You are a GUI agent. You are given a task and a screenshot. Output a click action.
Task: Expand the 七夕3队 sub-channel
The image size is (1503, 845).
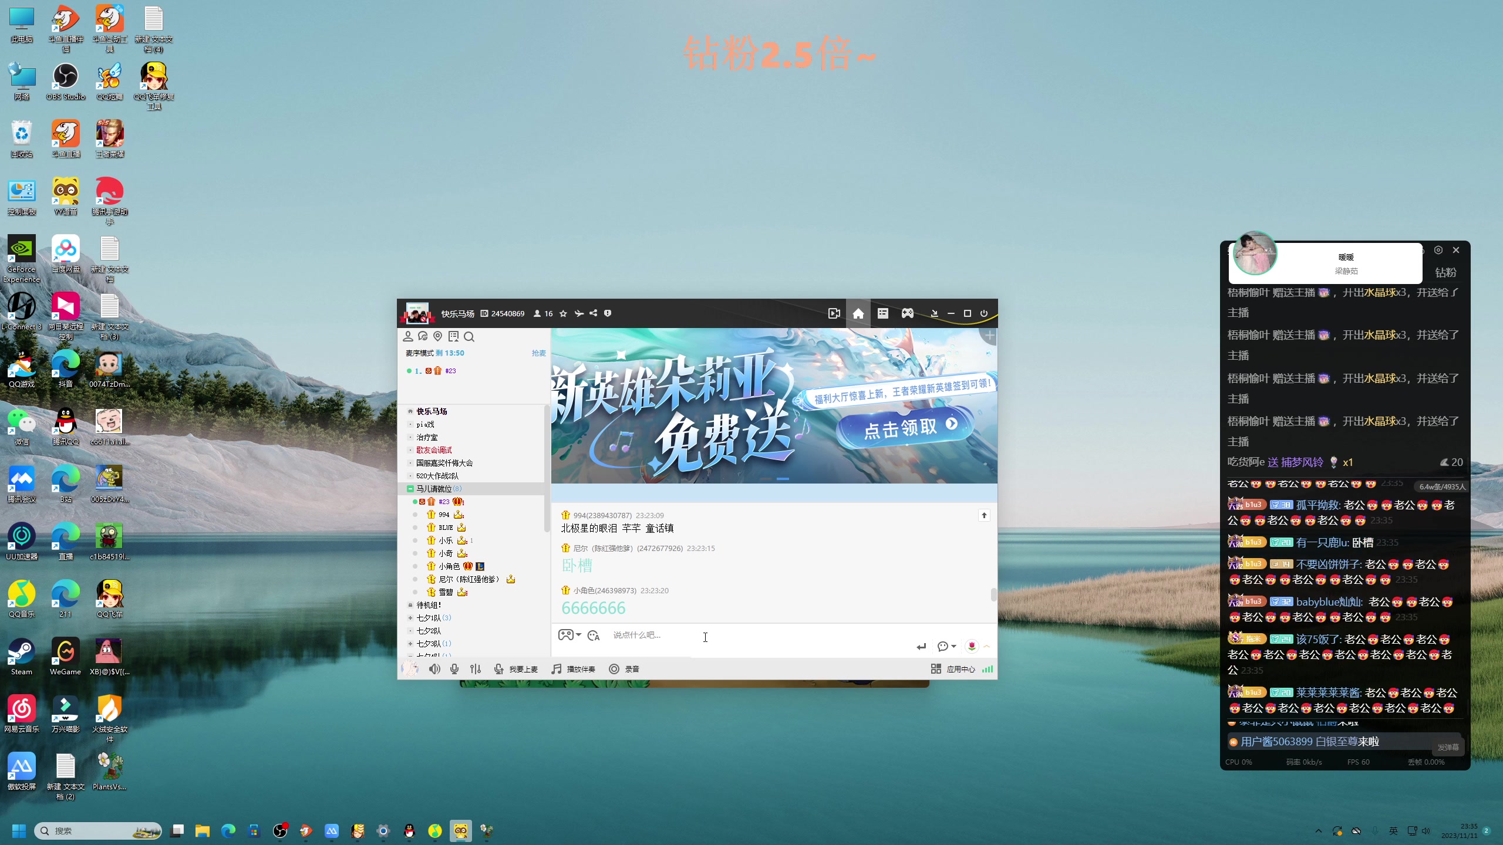[410, 643]
